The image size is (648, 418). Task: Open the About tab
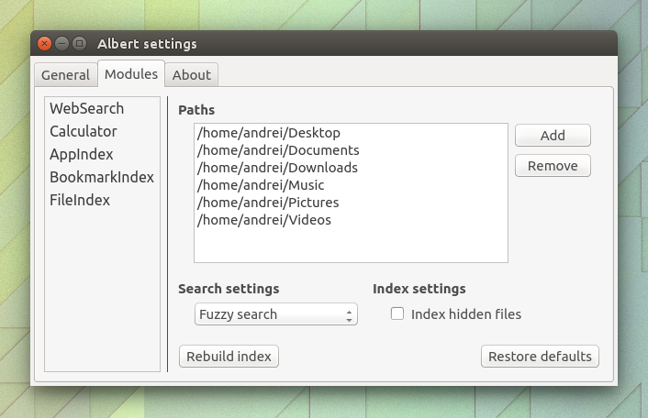pyautogui.click(x=191, y=75)
